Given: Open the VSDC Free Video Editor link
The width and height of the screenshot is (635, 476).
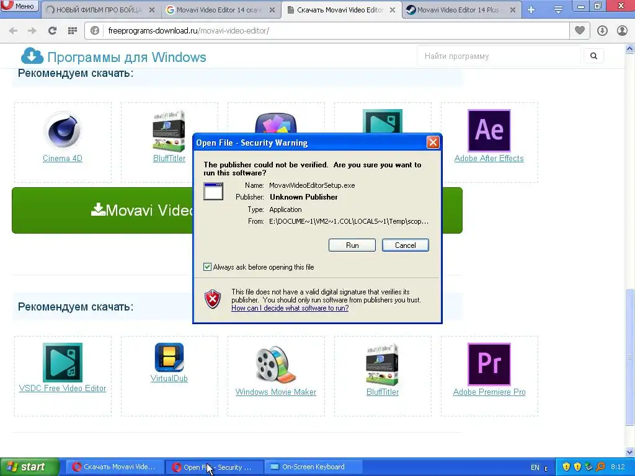Looking at the screenshot, I should 63,388.
